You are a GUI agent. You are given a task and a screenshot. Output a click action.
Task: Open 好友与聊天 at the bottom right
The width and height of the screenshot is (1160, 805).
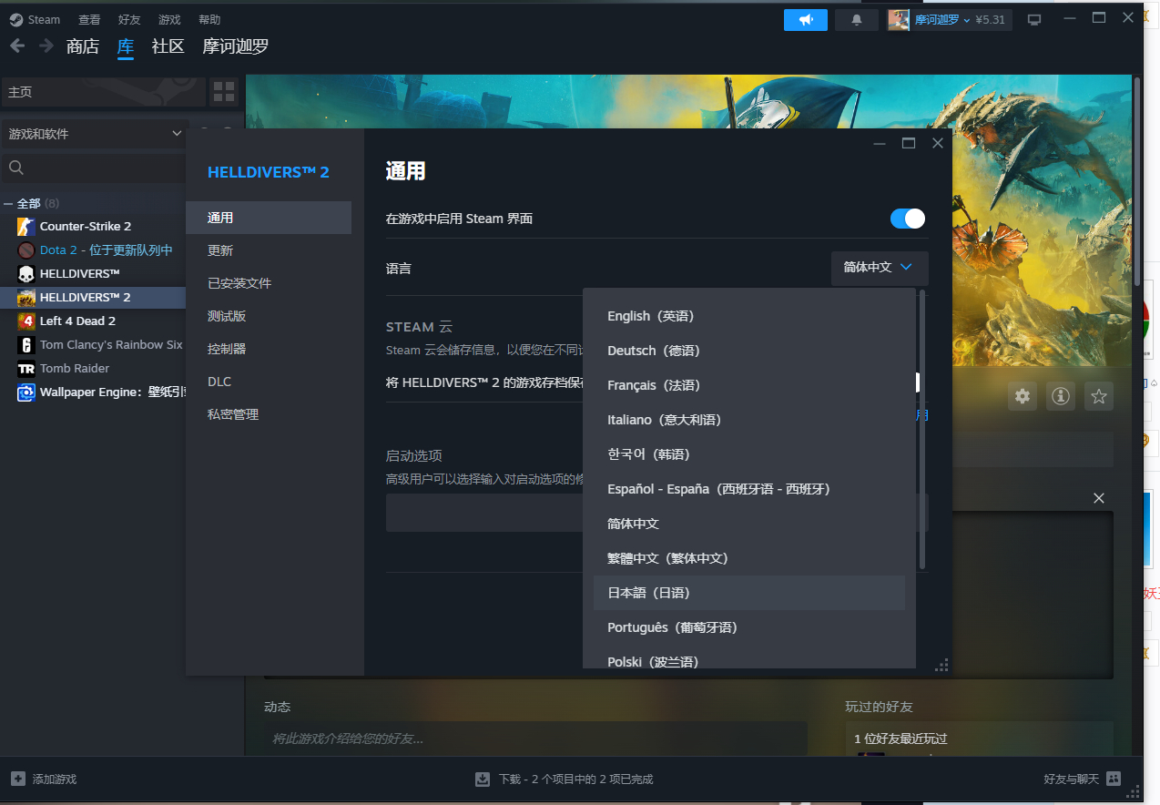coord(1082,780)
